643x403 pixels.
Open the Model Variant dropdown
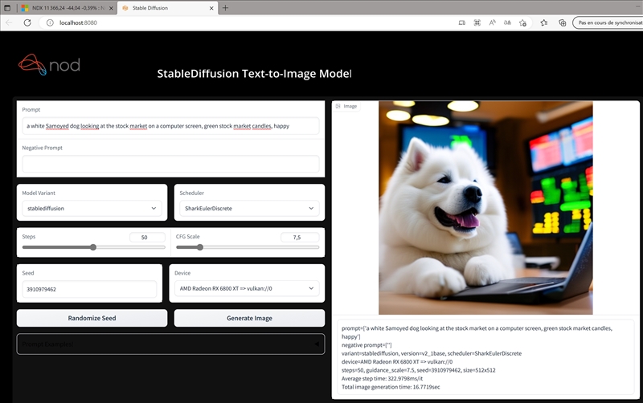[x=92, y=208]
